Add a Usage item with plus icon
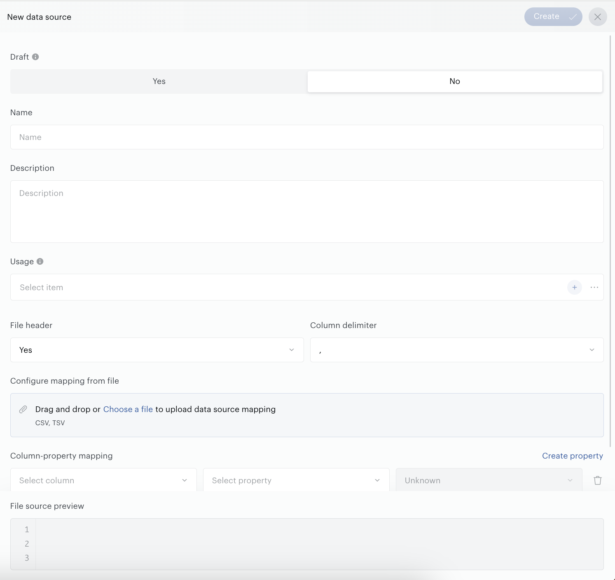 pyautogui.click(x=575, y=287)
